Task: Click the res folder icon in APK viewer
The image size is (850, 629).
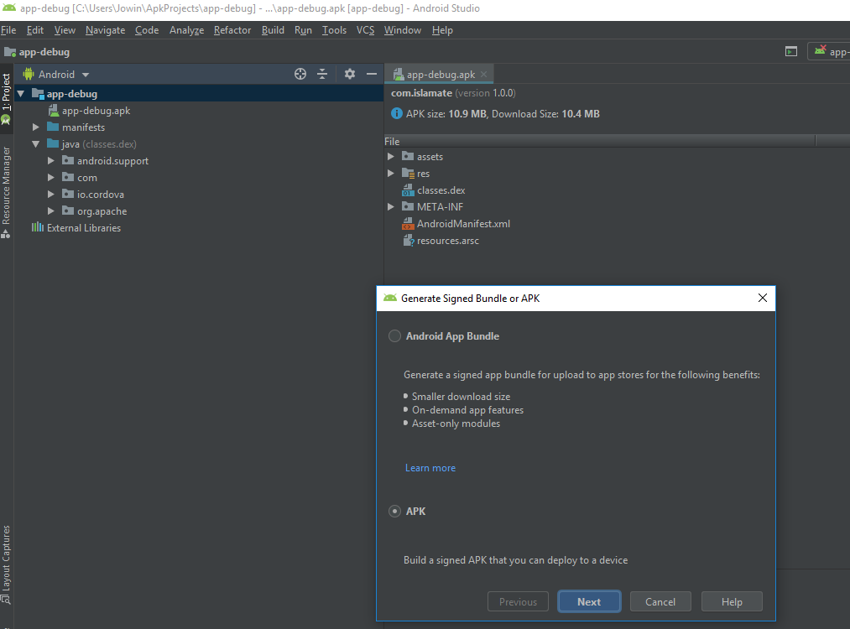Action: point(408,173)
